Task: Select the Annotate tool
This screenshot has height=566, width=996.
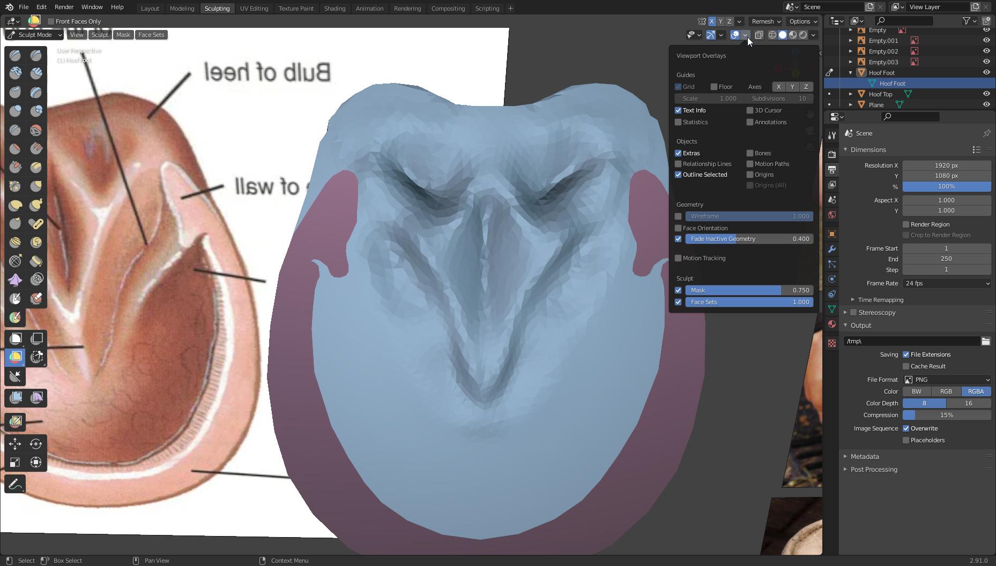Action: click(x=15, y=484)
